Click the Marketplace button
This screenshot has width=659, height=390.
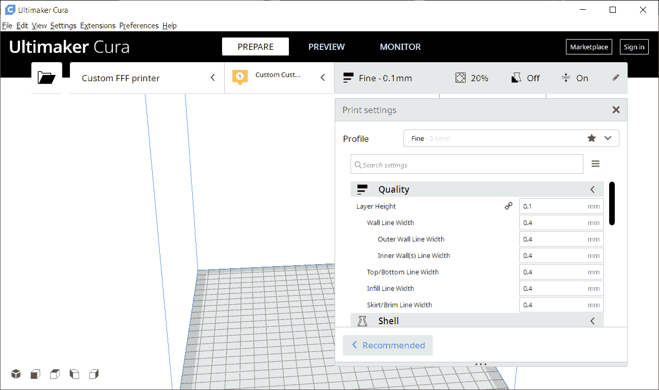tap(589, 47)
